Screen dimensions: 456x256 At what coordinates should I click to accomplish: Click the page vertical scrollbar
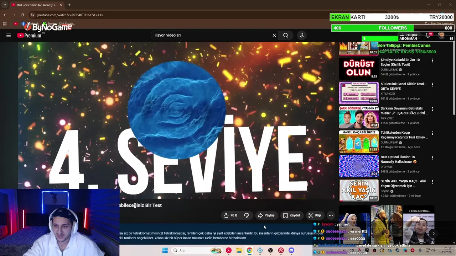[454, 78]
